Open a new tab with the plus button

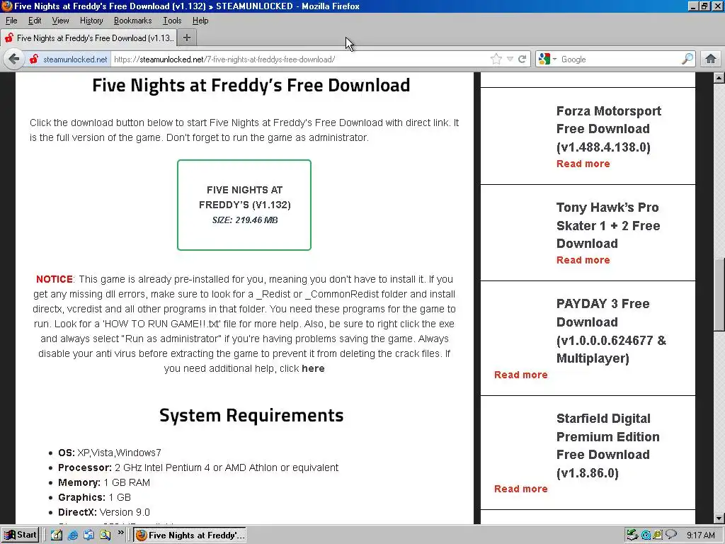[x=187, y=38]
